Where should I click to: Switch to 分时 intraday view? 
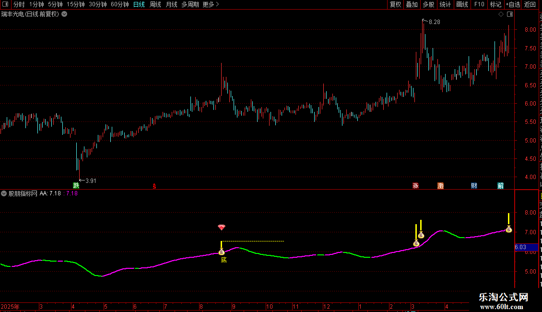click(19, 4)
